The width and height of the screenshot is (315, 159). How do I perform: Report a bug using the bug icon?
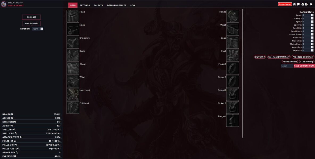tap(295, 4)
